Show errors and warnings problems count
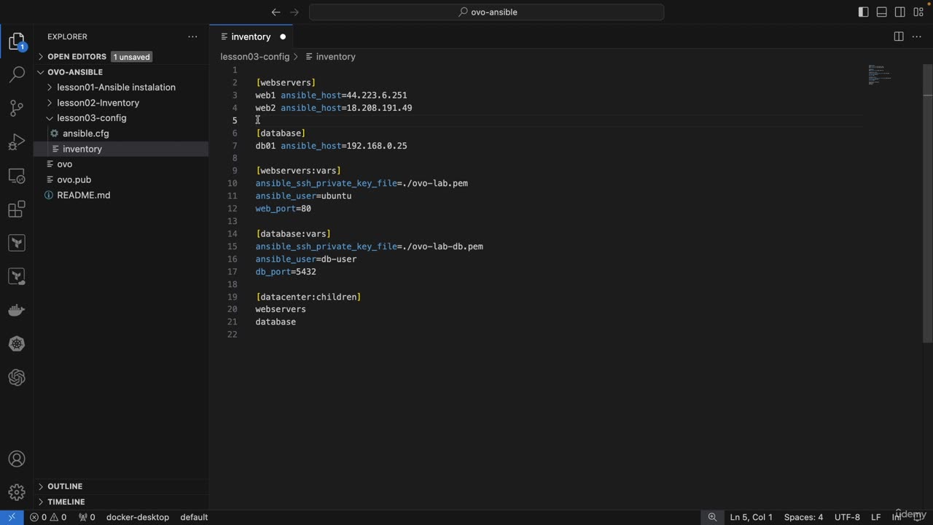This screenshot has width=933, height=525. coord(48,517)
